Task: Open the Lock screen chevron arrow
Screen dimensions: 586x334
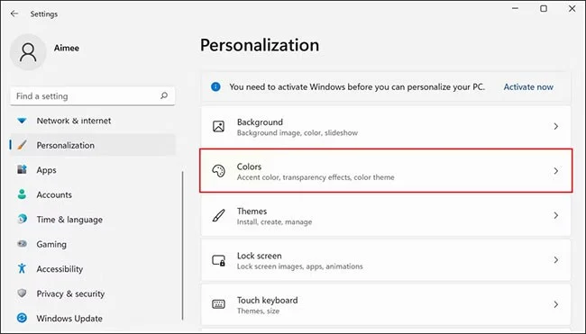Action: (x=556, y=260)
